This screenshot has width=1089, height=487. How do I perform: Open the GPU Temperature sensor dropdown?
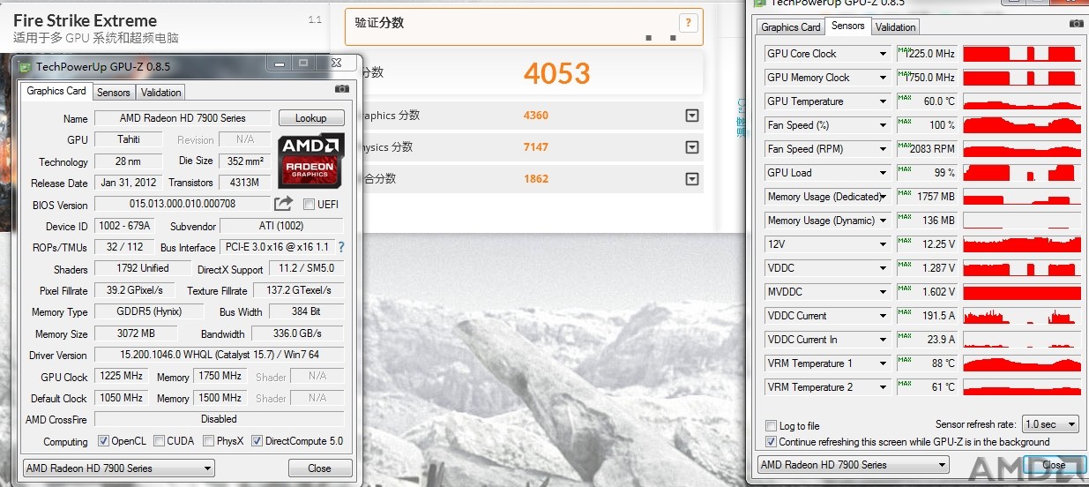(x=883, y=101)
